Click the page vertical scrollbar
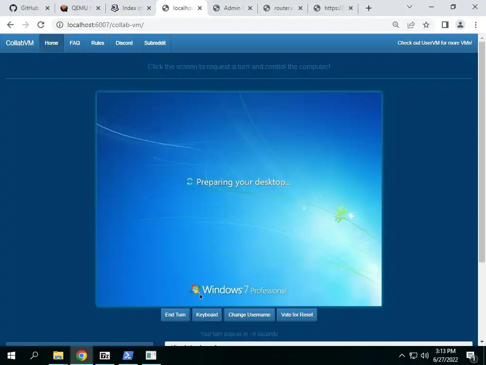The image size is (486, 365). (482, 152)
